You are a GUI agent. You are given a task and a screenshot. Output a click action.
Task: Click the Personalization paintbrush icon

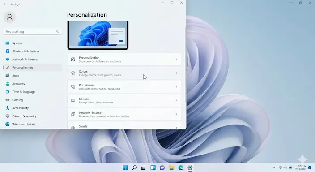[x=8, y=67]
